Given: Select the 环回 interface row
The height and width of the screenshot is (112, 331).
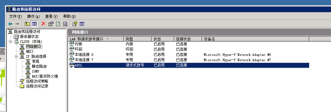Looking at the screenshot, I should click(x=189, y=49).
